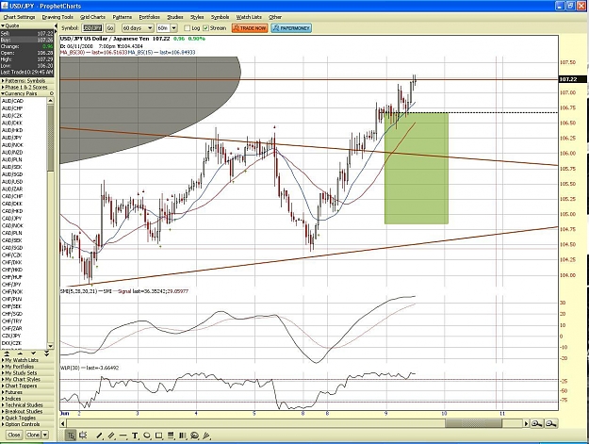The image size is (589, 444).
Task: Open the Styles menu
Action: point(197,17)
